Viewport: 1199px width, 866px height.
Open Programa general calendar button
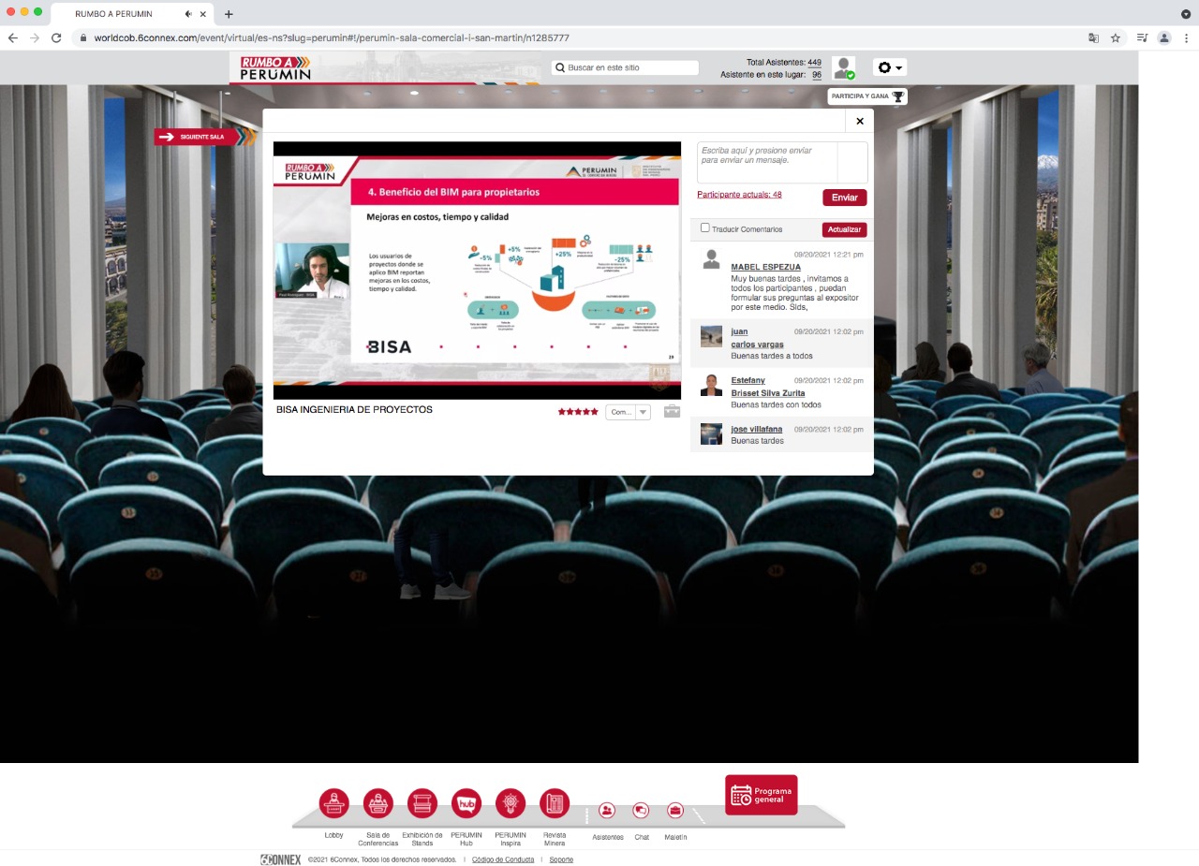tap(762, 795)
